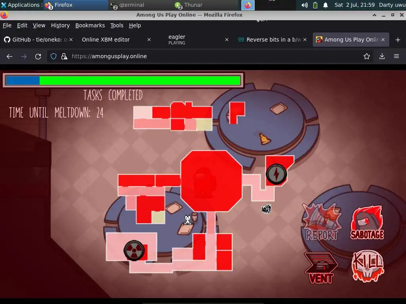Close the eagler tab
Image resolution: width=406 pixels, height=304 pixels.
[226, 40]
